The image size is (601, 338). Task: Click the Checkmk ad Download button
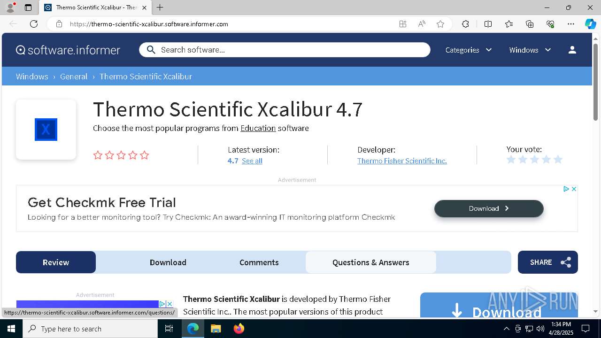(489, 208)
